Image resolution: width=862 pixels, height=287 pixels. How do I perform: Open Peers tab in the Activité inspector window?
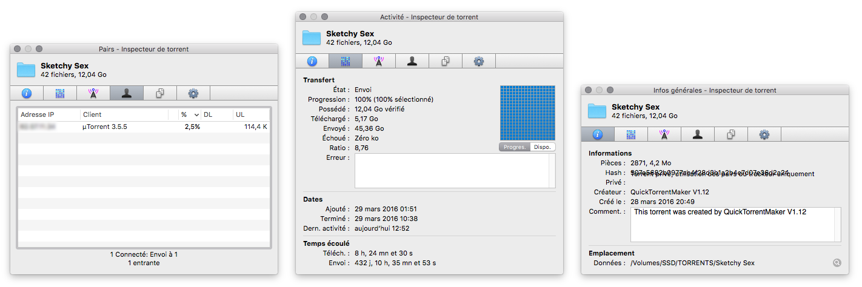coord(412,61)
